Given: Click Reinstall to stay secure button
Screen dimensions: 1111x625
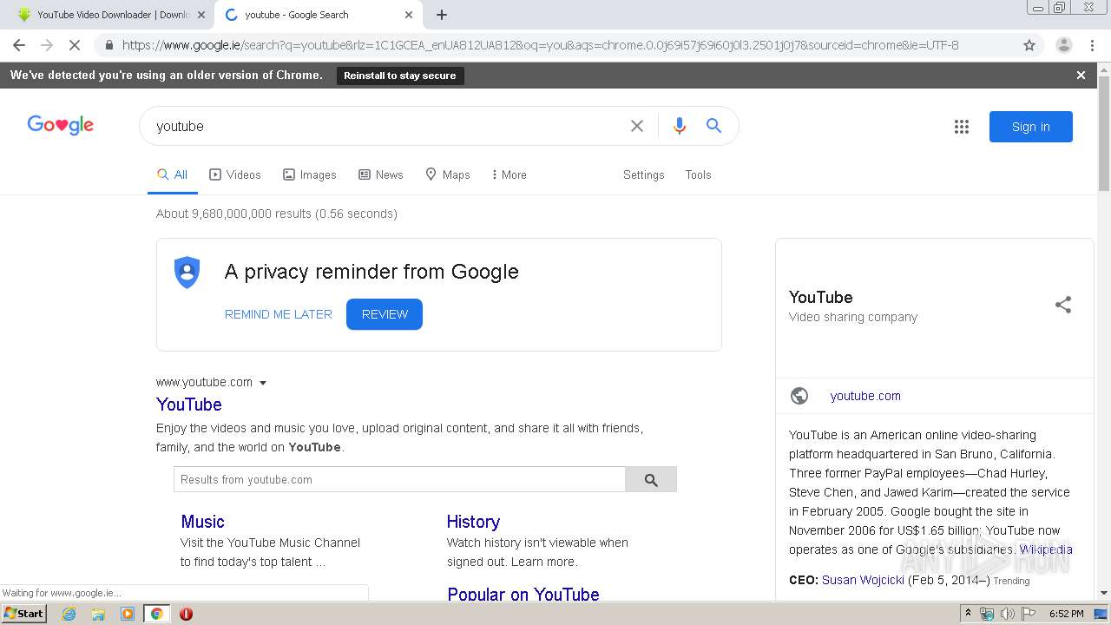Looking at the screenshot, I should [400, 76].
